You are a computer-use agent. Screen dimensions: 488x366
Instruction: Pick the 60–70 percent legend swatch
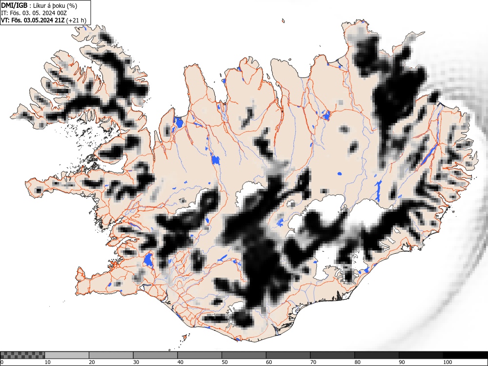[x=288, y=355]
